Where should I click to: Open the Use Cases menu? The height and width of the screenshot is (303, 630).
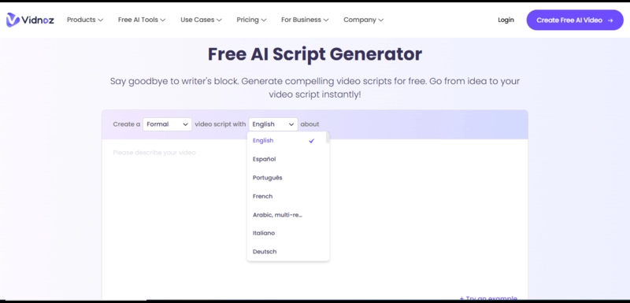point(201,20)
